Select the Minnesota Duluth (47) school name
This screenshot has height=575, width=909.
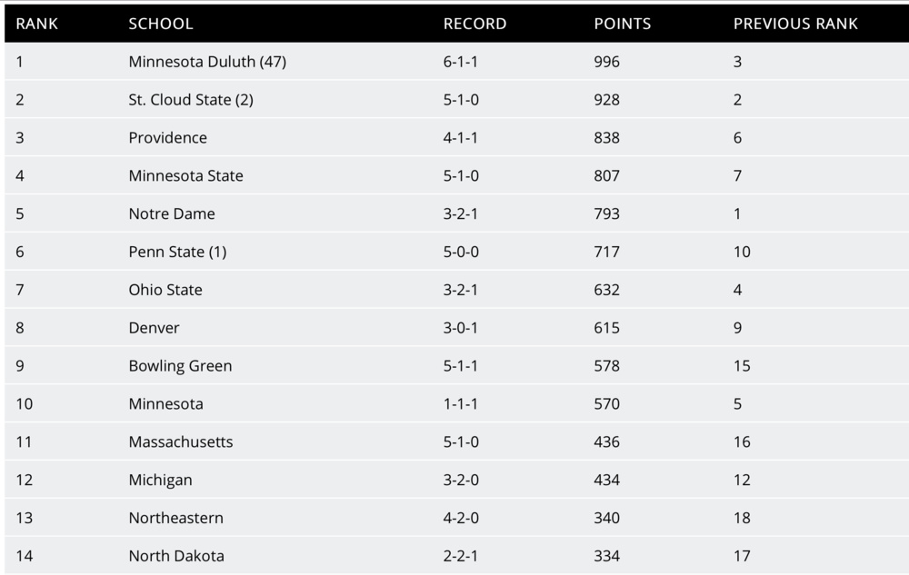208,62
